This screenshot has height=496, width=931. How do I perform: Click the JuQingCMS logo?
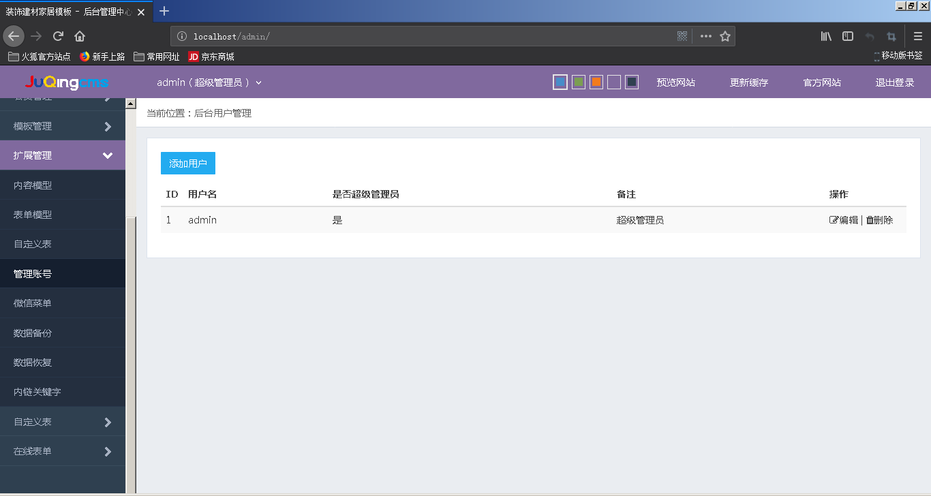[x=67, y=82]
